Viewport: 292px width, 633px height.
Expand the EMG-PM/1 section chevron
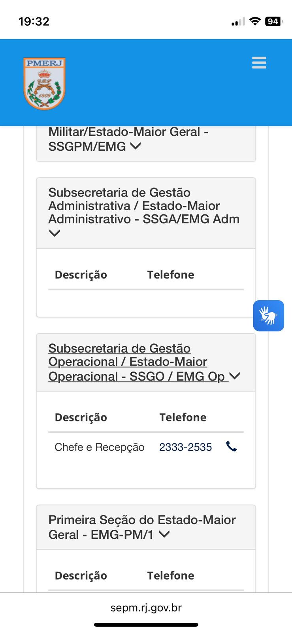click(164, 534)
